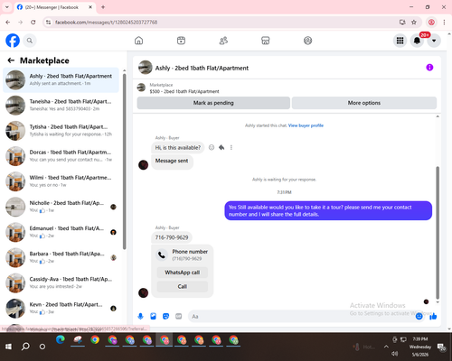The width and height of the screenshot is (452, 361).
Task: Launch Microsoft Edge from taskbar
Action: pyautogui.click(x=61, y=340)
